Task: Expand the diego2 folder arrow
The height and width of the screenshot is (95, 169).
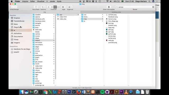Action: point(54,40)
